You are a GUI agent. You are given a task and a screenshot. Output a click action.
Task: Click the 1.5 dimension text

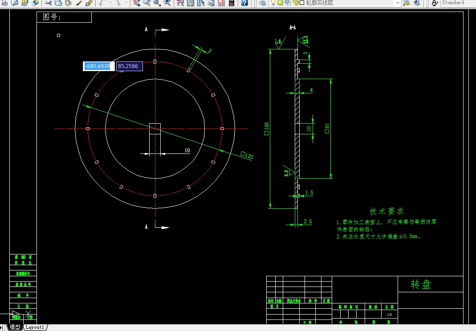309,193
